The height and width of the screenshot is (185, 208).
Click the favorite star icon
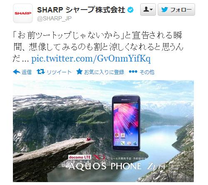[x=79, y=72]
